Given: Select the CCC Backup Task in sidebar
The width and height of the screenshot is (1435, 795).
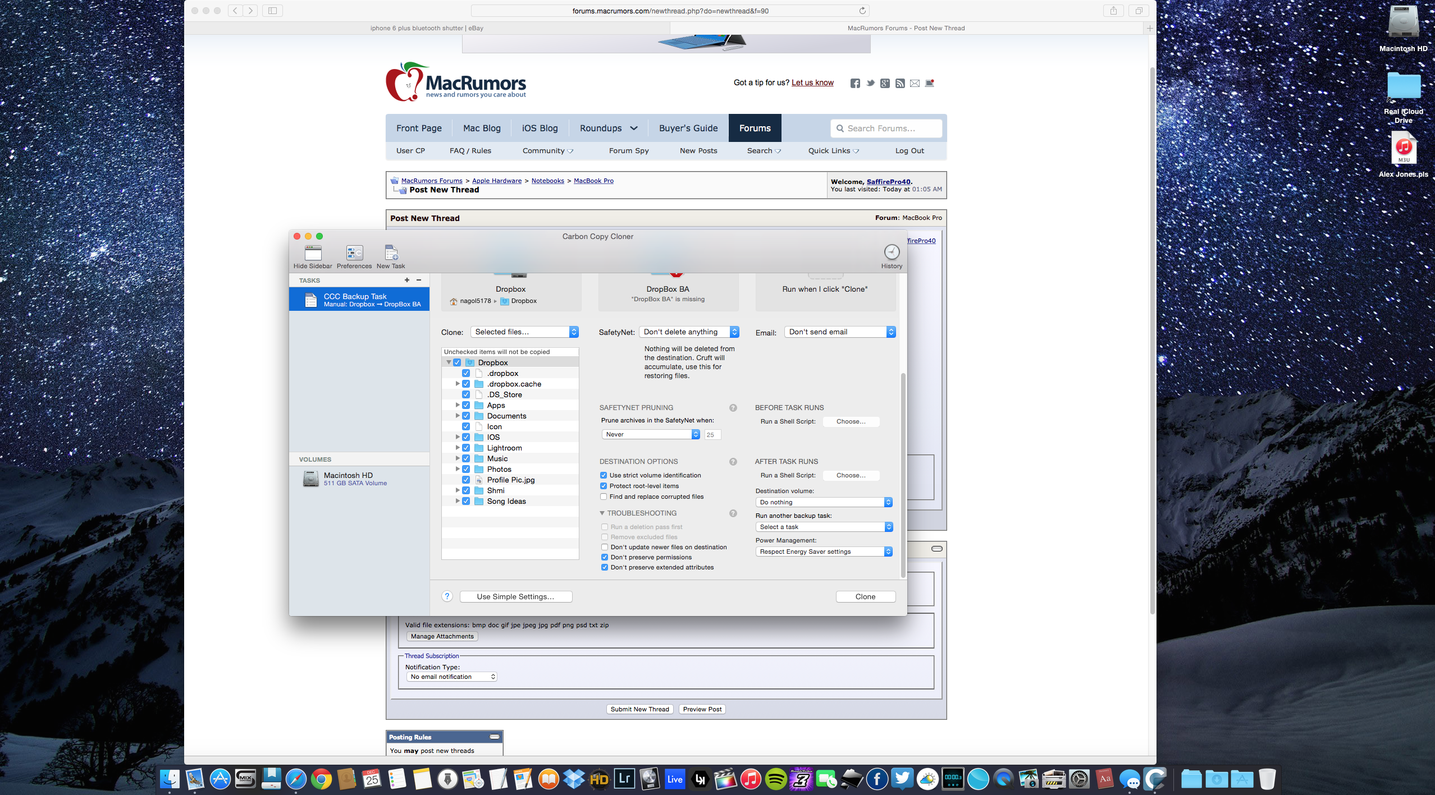Looking at the screenshot, I should click(359, 300).
